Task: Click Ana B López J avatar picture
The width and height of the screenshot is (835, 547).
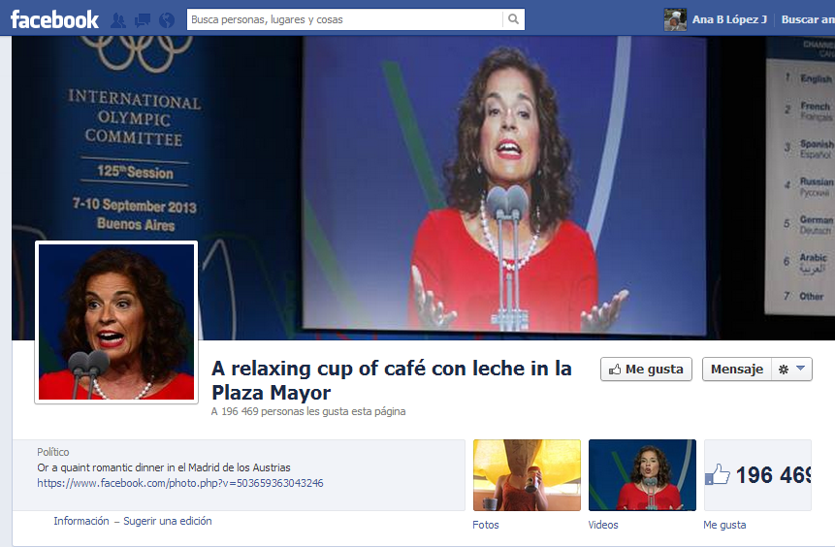Action: point(675,19)
